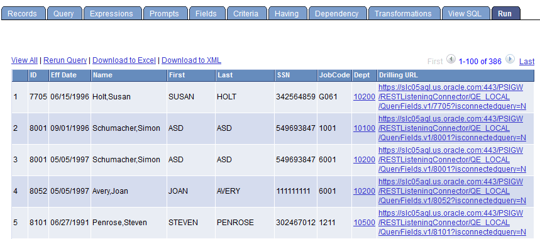Go to the Expressions tab
This screenshot has width=540, height=239.
tap(113, 14)
